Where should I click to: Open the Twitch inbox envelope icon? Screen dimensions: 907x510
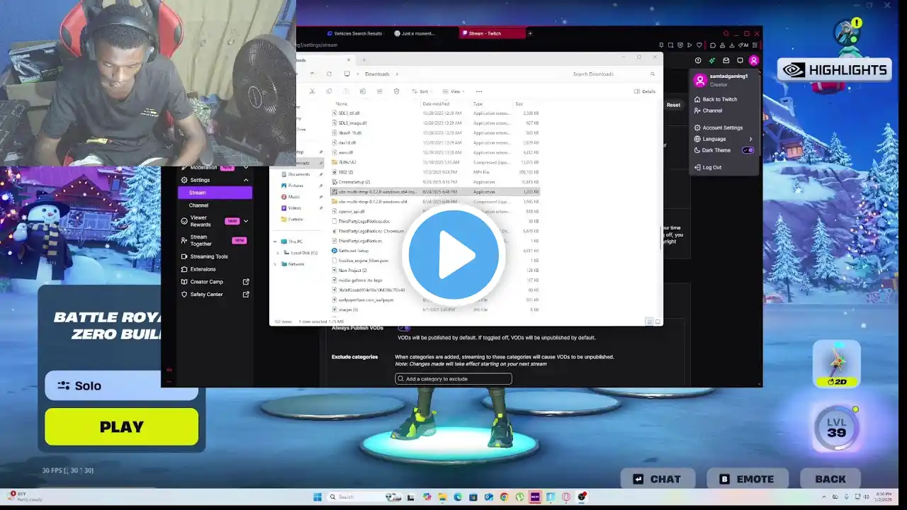726,61
